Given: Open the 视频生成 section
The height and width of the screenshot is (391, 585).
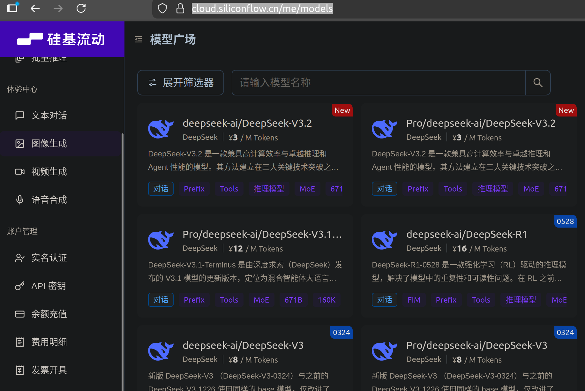Looking at the screenshot, I should point(49,172).
